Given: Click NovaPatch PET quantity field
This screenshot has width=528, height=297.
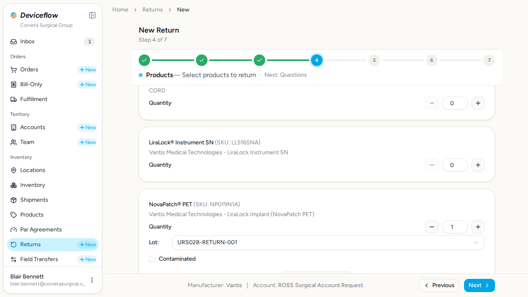Looking at the screenshot, I should [455, 227].
